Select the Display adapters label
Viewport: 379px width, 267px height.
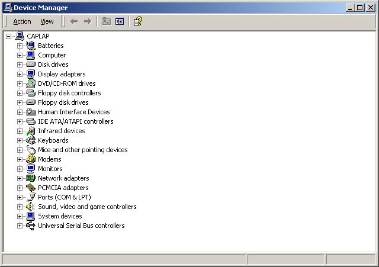(62, 74)
